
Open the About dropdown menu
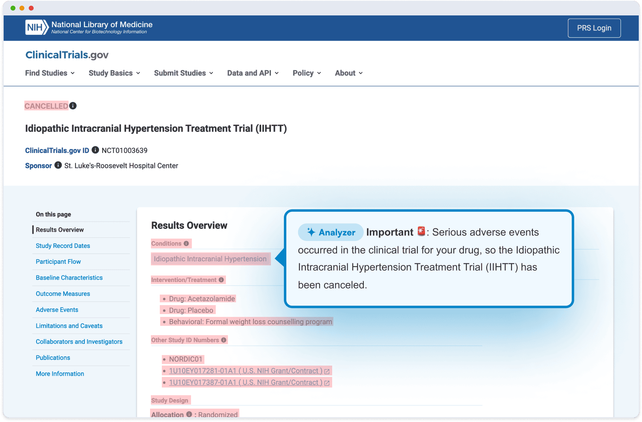(x=349, y=73)
